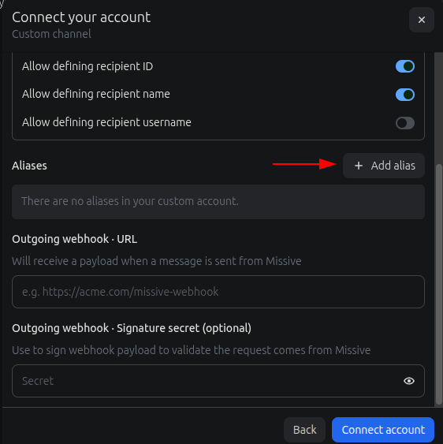Click the 'Custom channel' subtitle text

click(51, 34)
